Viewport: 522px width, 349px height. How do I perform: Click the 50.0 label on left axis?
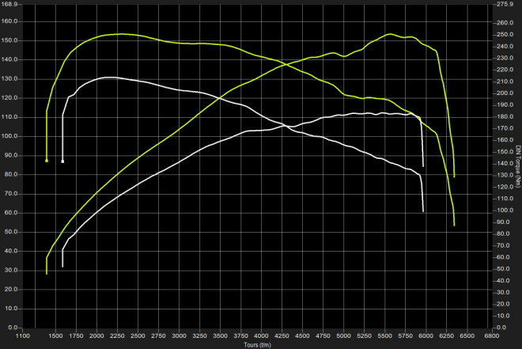(x=12, y=232)
